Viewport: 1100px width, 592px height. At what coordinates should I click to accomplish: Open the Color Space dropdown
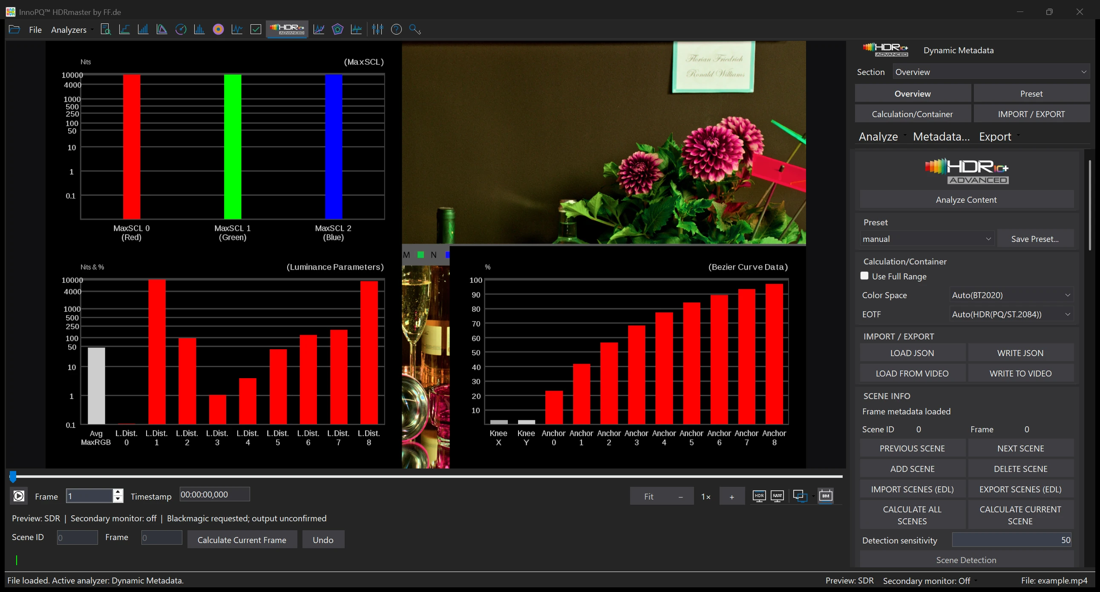point(1011,295)
